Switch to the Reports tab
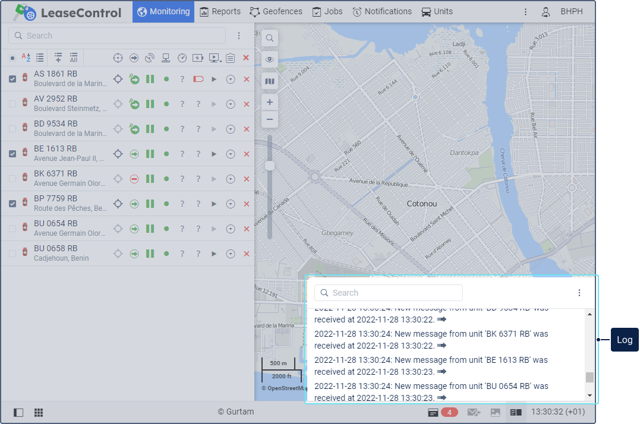The image size is (640, 424). 220,11
